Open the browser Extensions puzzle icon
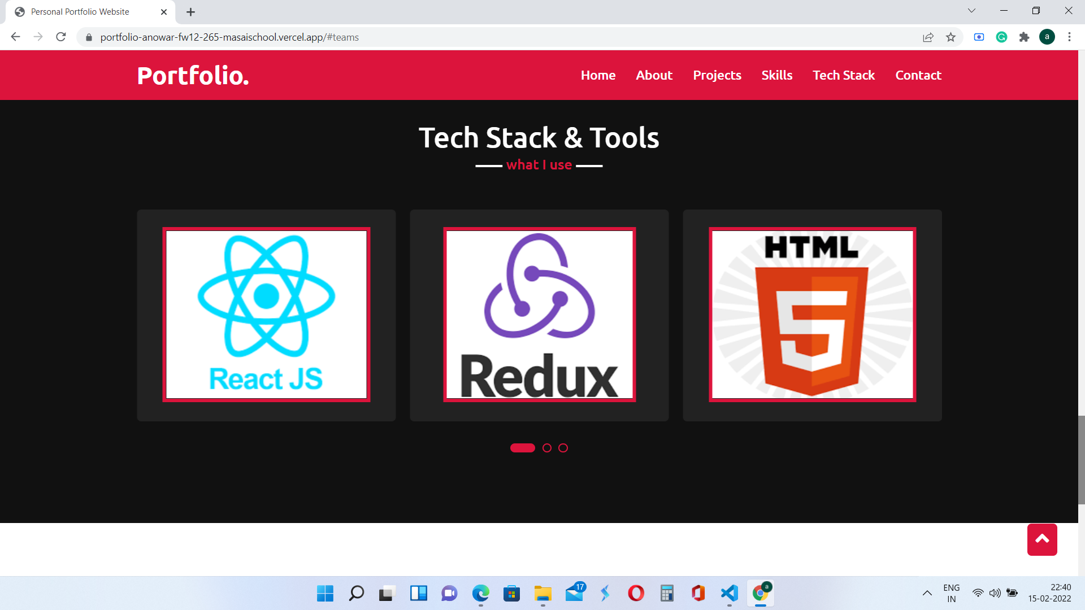This screenshot has width=1085, height=610. [x=1024, y=37]
